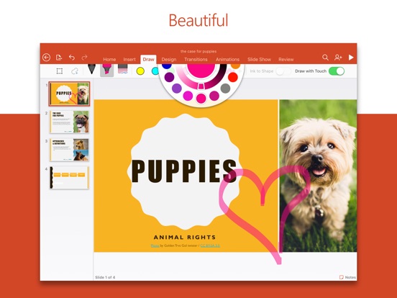397x298 pixels.
Task: Pick the yellow ink color swatch
Action: [x=140, y=71]
